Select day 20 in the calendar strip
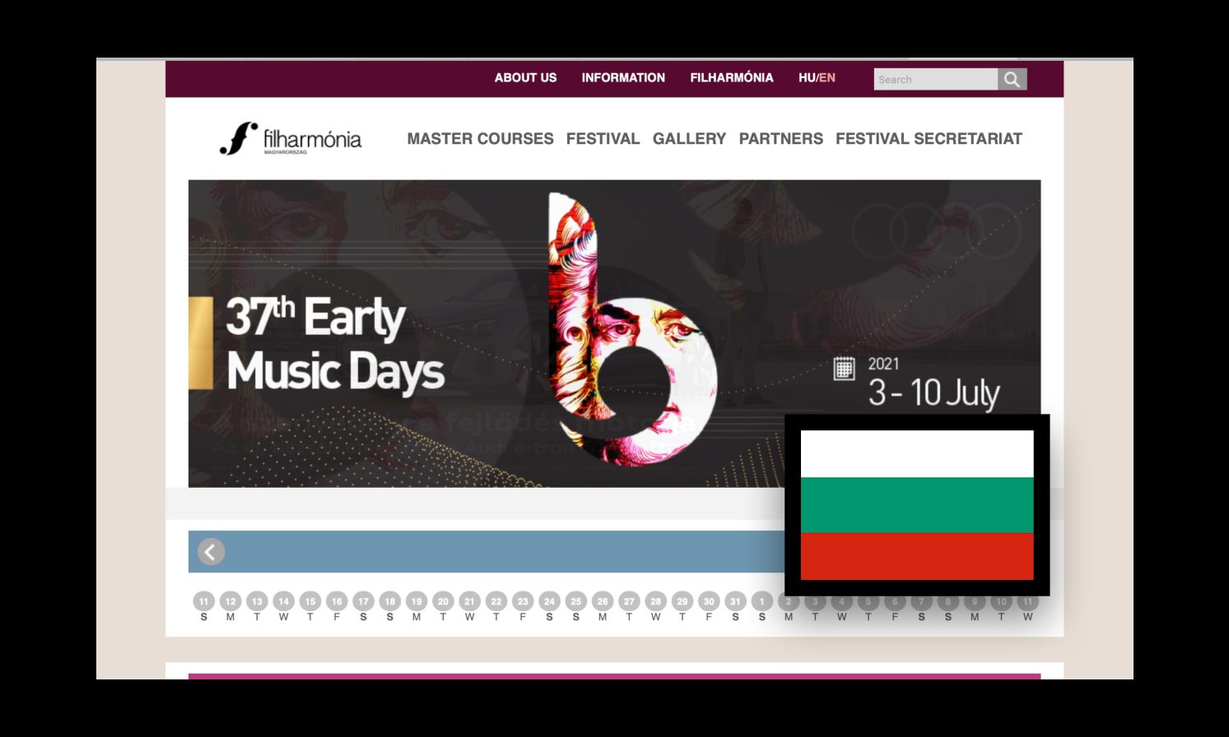The height and width of the screenshot is (737, 1229). [443, 601]
